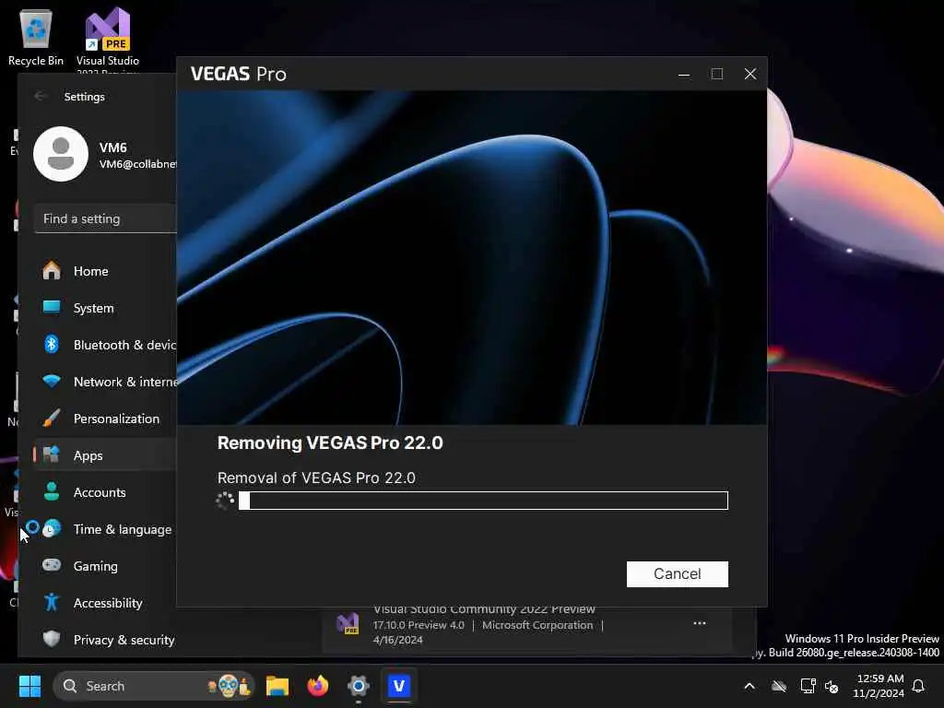This screenshot has width=944, height=708.
Task: Minimize the VEGAS Pro window
Action: coord(684,74)
